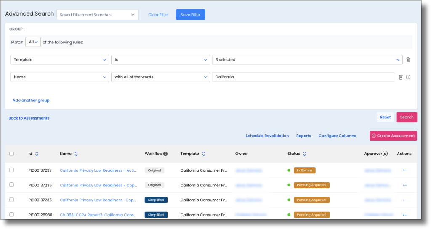Click the PID00126930 id cell
Screen dimensions: 431x229
[x=40, y=215]
